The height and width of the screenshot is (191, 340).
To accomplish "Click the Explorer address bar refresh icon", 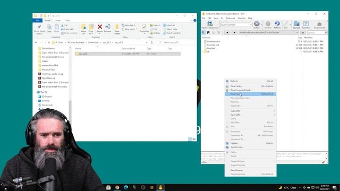I will tap(151, 42).
